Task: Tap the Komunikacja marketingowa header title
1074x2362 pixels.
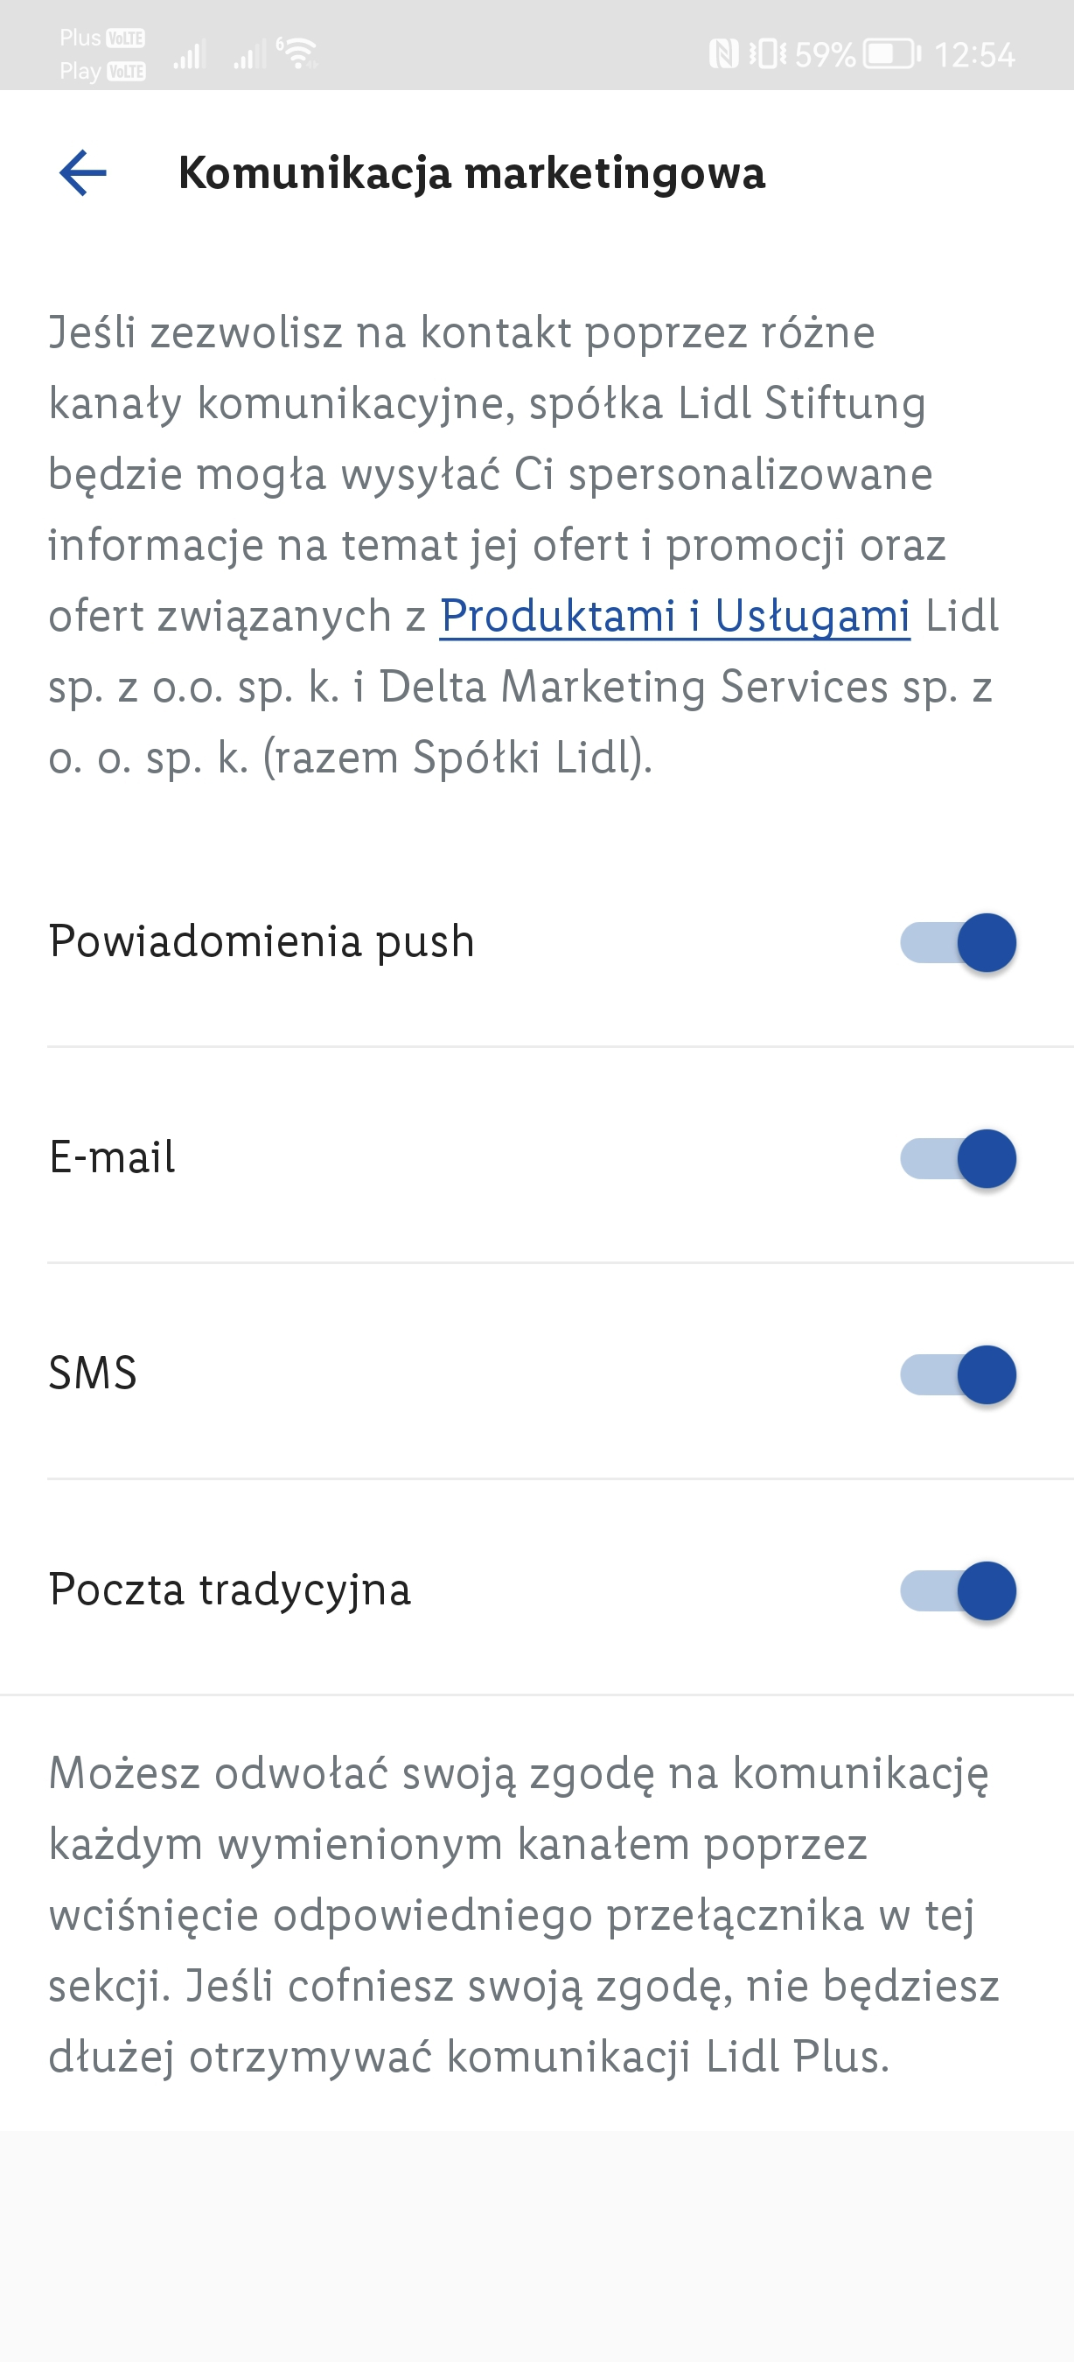Action: [x=471, y=173]
